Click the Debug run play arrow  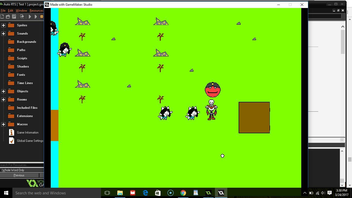click(36, 16)
